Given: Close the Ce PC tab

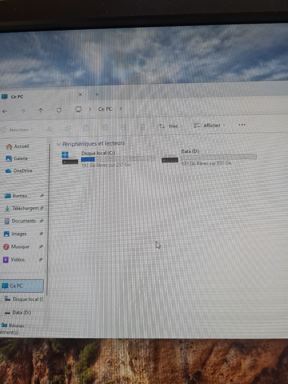Looking at the screenshot, I should click(80, 94).
